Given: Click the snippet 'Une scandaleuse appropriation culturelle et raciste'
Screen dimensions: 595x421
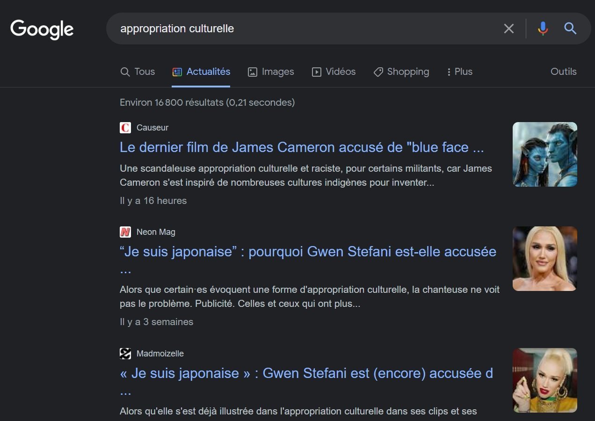Looking at the screenshot, I should [306, 175].
